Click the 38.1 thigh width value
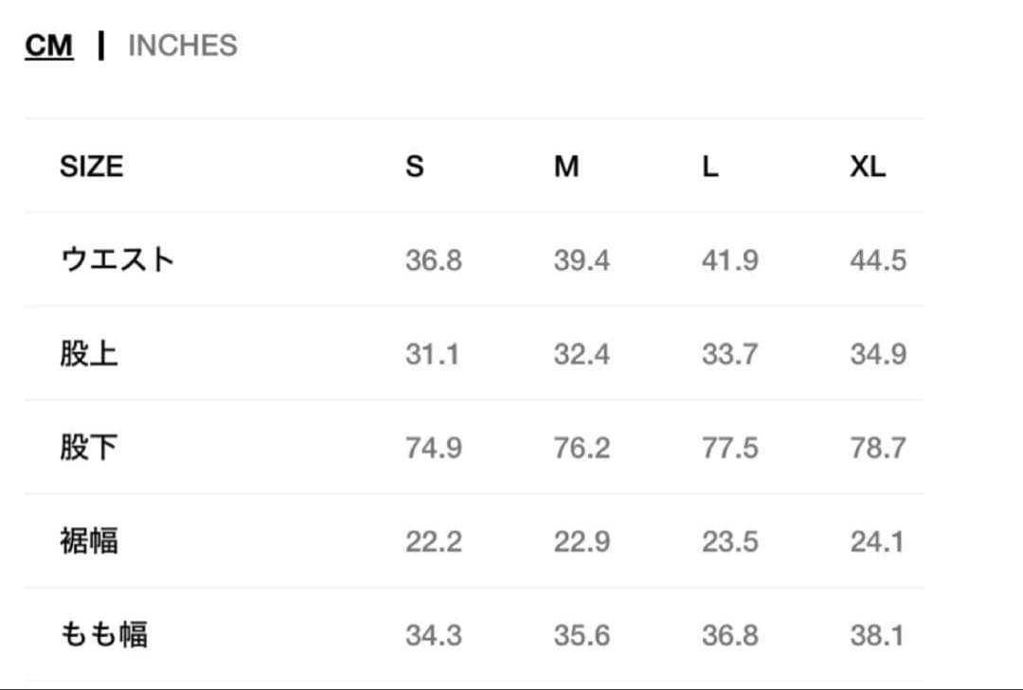Screen dimensions: 1023x690 [x=878, y=635]
